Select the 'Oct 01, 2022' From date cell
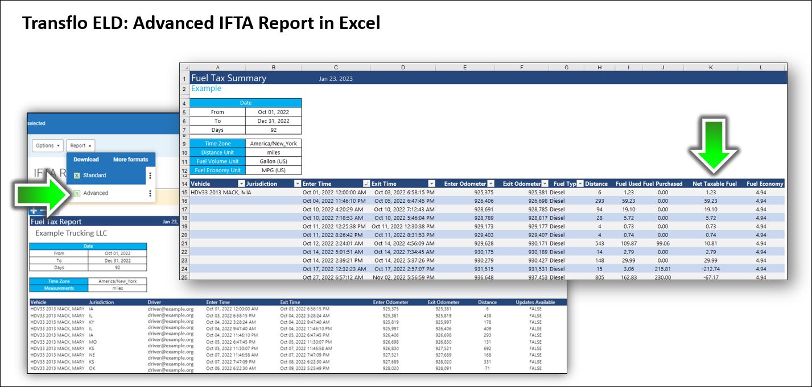This screenshot has width=812, height=387. (x=274, y=112)
